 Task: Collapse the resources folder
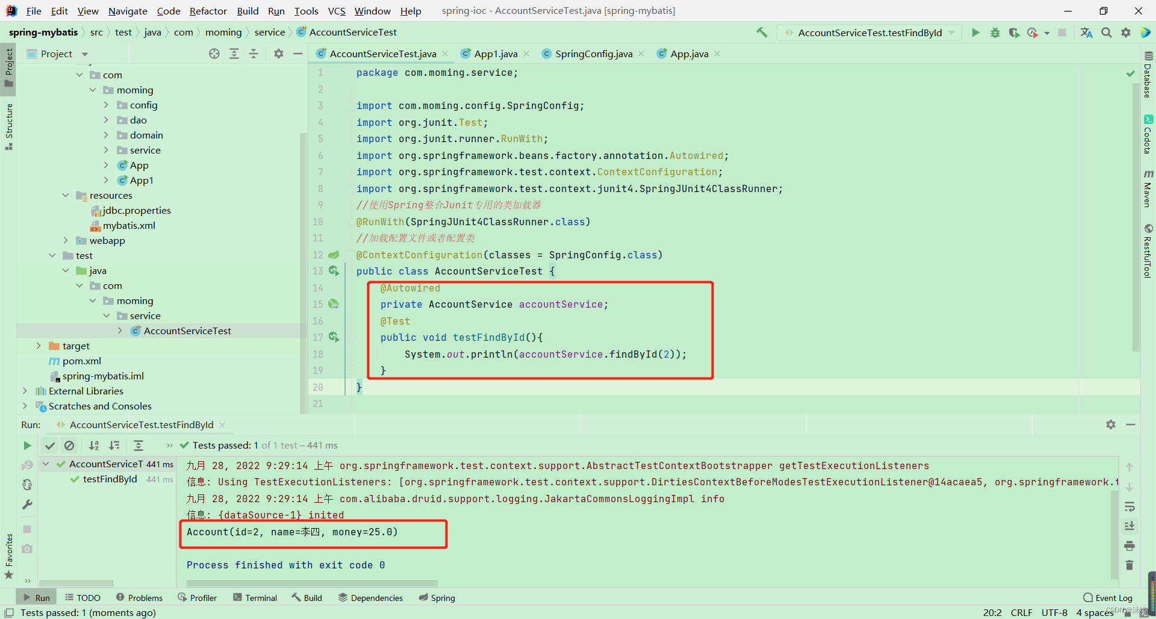tap(66, 195)
